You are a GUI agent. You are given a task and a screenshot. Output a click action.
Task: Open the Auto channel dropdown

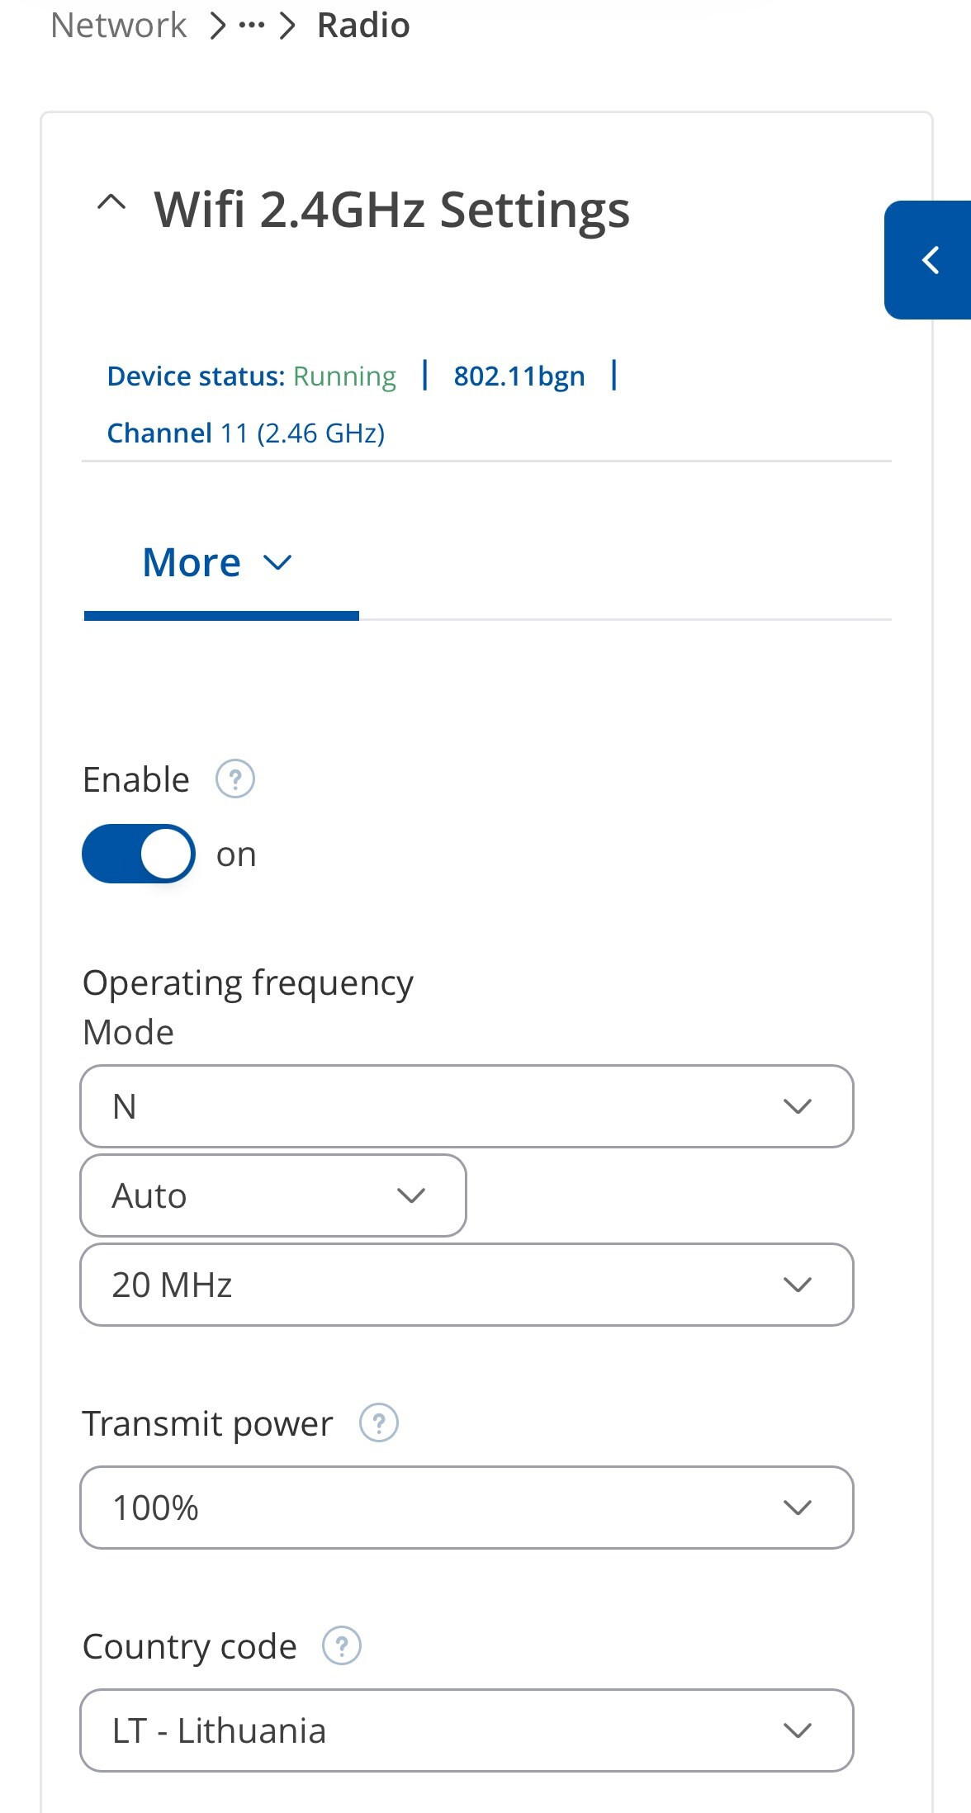272,1195
